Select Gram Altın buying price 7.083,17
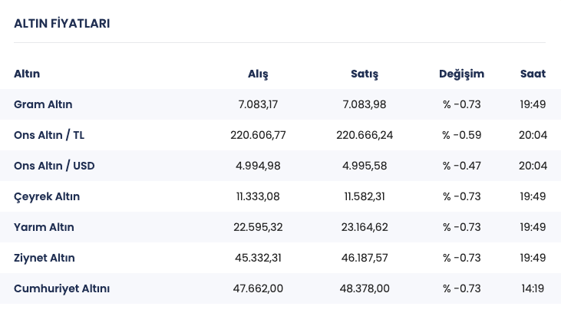 point(258,104)
